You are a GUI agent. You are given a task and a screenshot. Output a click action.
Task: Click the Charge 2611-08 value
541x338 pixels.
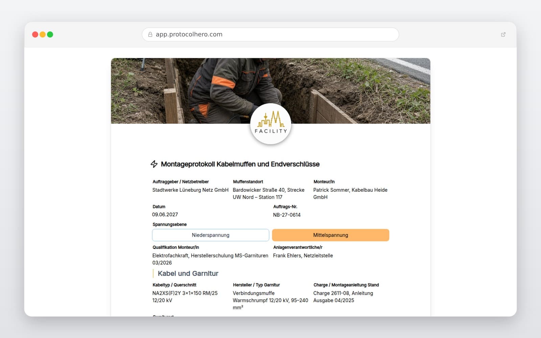(343, 297)
